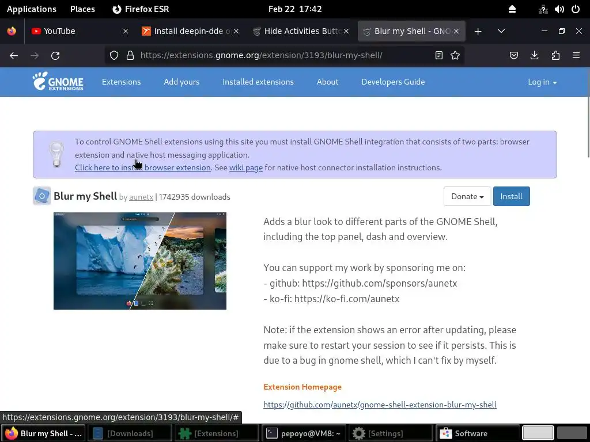Go to Extensions in the site navigation
Image resolution: width=590 pixels, height=442 pixels.
click(121, 82)
